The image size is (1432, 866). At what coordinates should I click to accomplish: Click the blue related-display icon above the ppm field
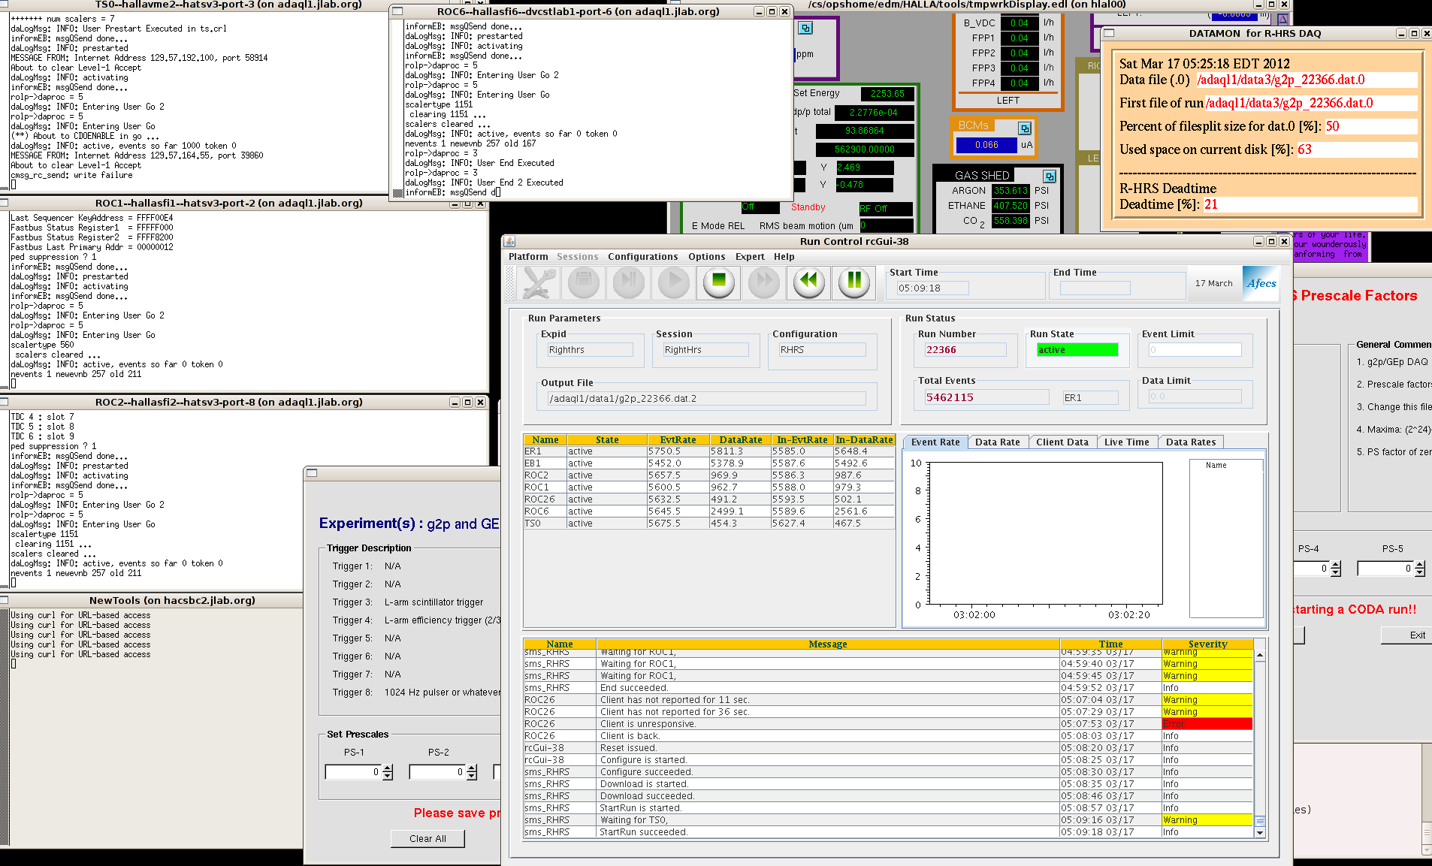(x=805, y=28)
